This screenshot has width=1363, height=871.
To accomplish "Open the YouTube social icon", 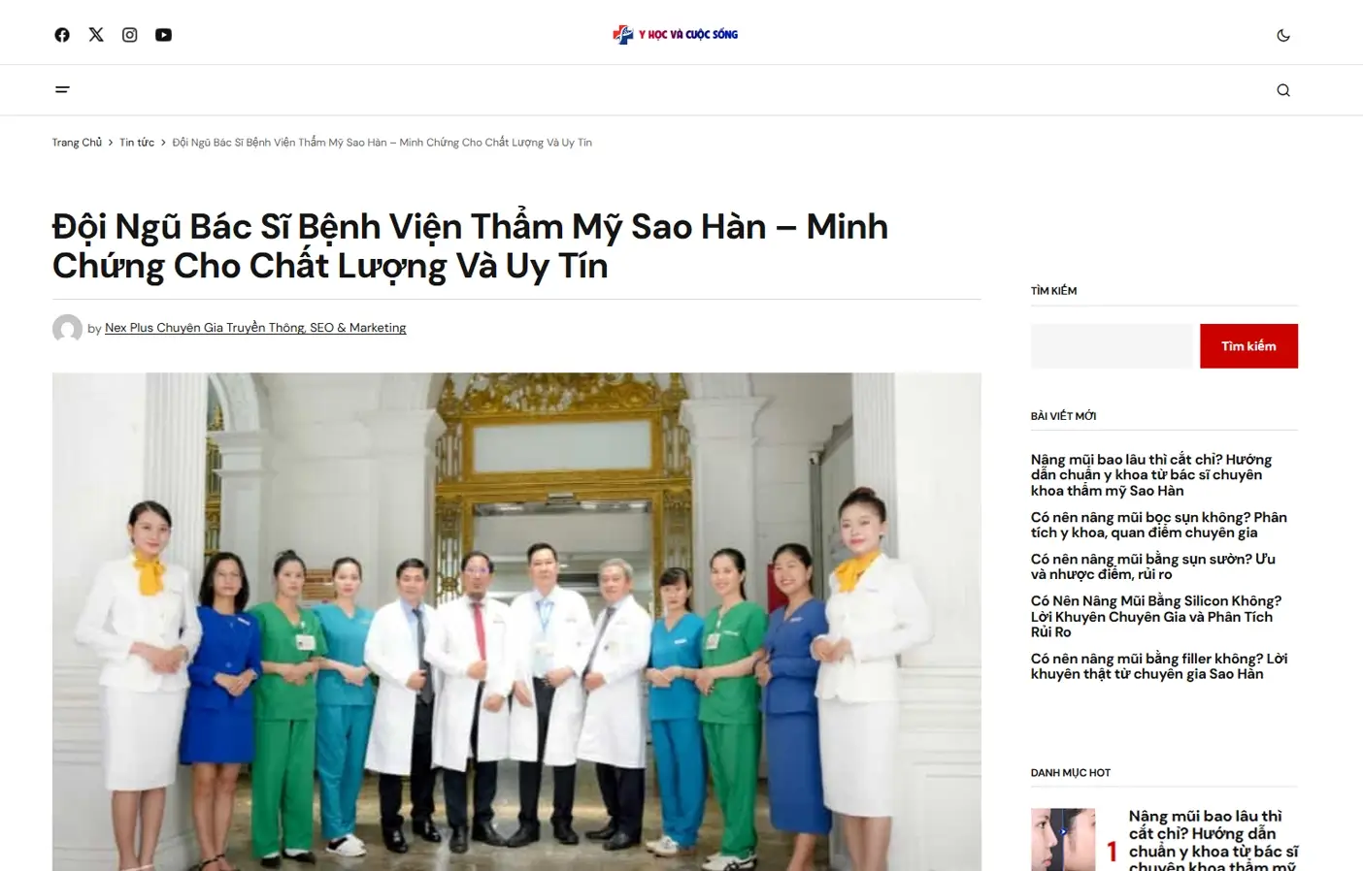I will [x=163, y=35].
